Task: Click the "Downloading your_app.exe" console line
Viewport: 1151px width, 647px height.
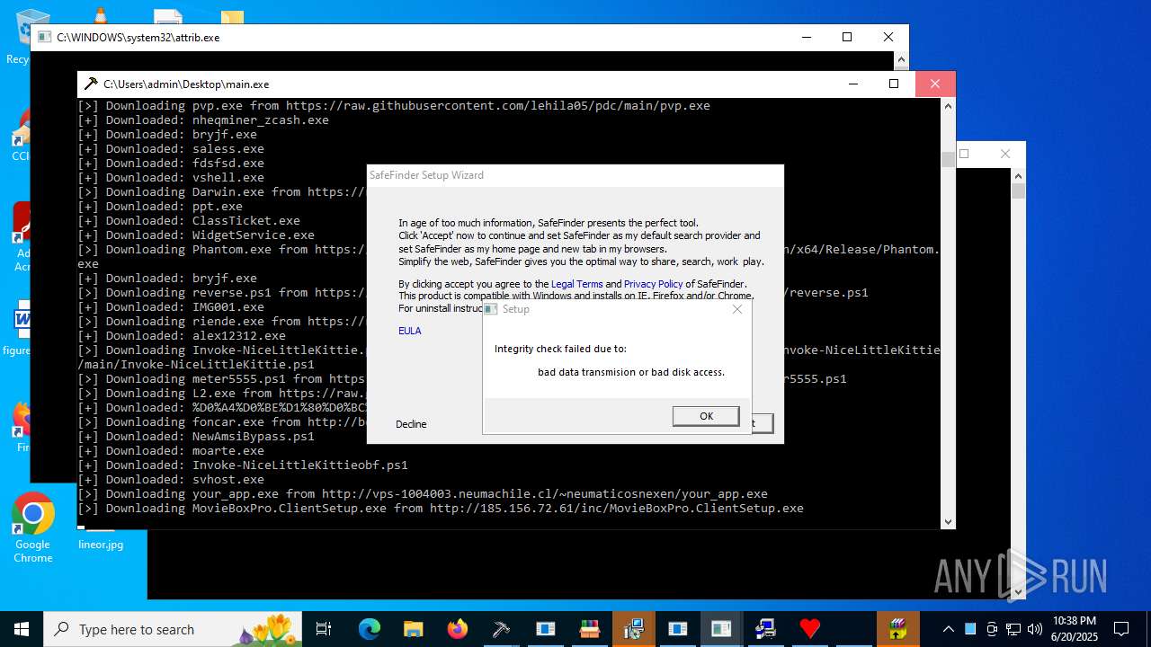Action: click(x=423, y=494)
